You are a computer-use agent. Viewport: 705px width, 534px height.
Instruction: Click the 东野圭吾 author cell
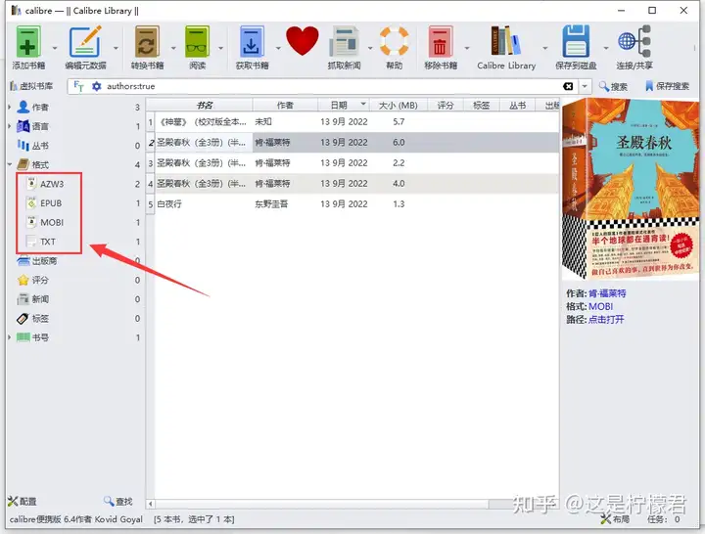point(285,203)
